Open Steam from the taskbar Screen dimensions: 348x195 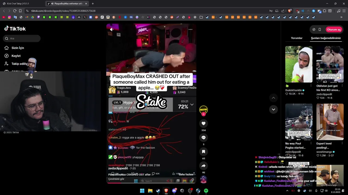pyautogui.click(x=158, y=191)
